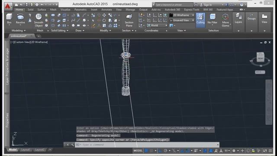Click the Plot (print) icon in Quick Access toolbar

coord(37,5)
